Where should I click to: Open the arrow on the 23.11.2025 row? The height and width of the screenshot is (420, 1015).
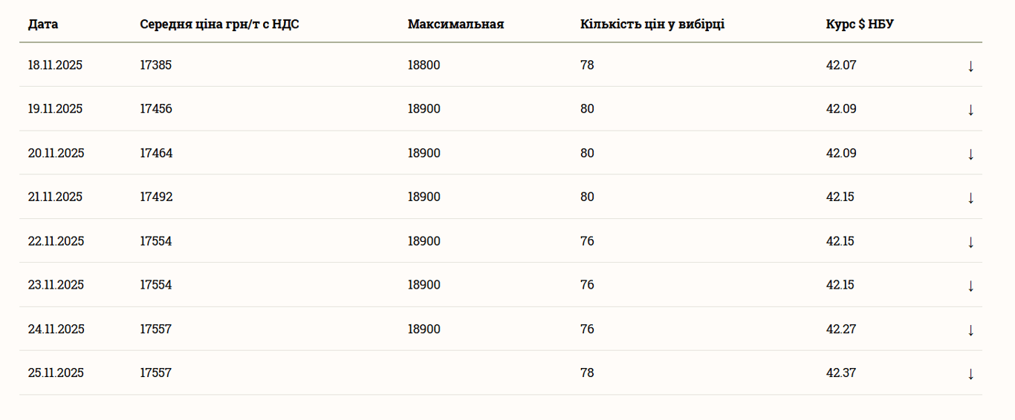point(970,286)
